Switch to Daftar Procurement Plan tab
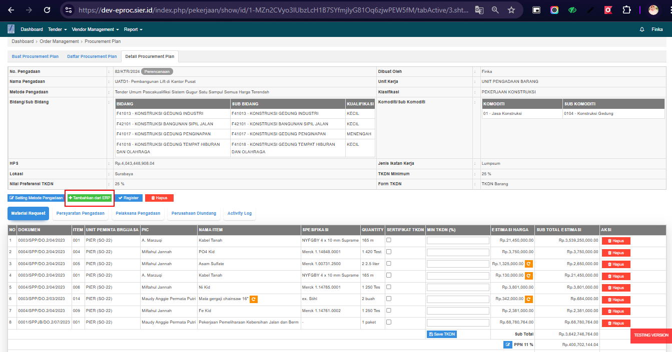Image resolution: width=672 pixels, height=352 pixels. (92, 56)
